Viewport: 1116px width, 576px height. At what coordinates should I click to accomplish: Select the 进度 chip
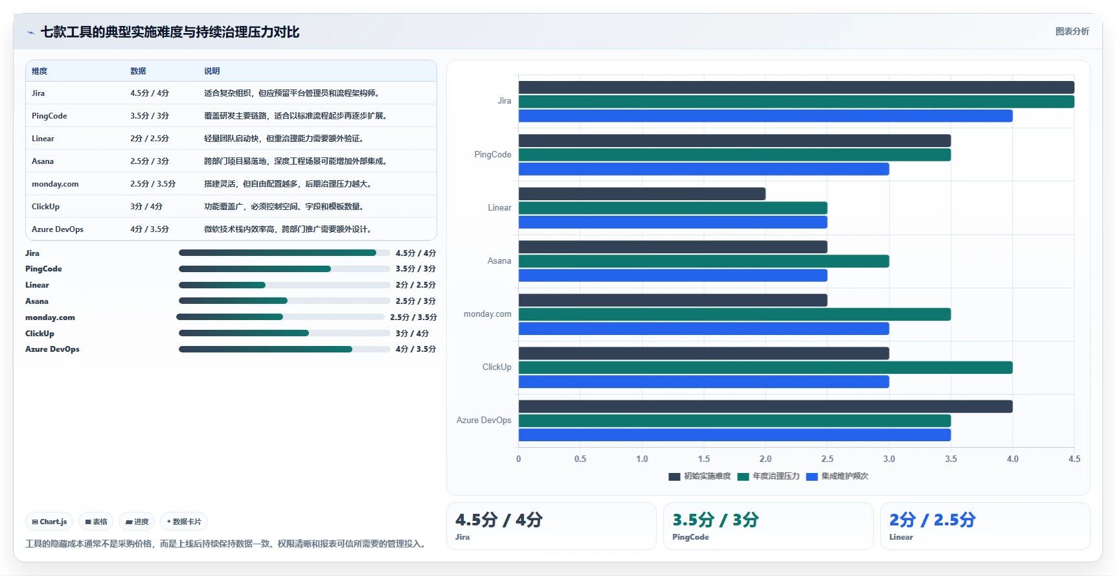coord(137,522)
